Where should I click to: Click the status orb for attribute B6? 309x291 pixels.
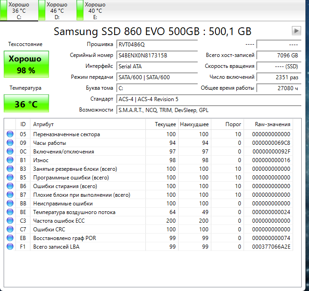coord(10,186)
